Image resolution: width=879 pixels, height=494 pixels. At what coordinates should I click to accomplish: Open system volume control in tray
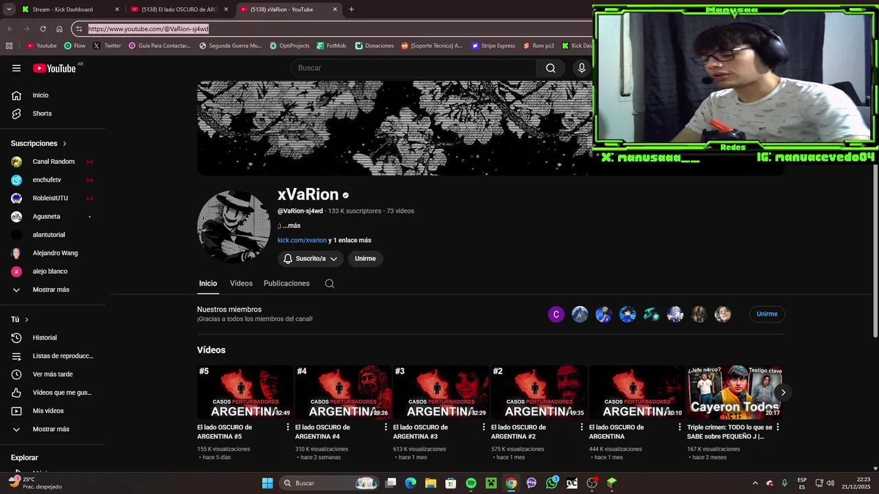(830, 483)
